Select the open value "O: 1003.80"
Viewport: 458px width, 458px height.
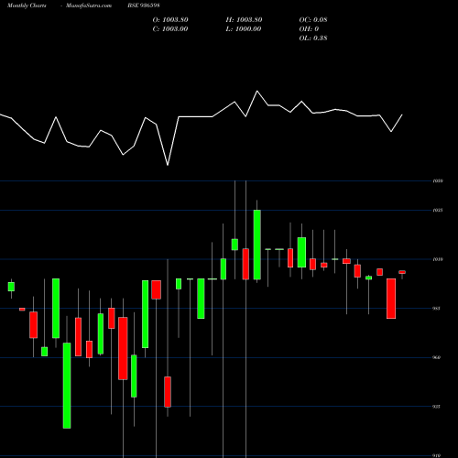click(x=170, y=20)
